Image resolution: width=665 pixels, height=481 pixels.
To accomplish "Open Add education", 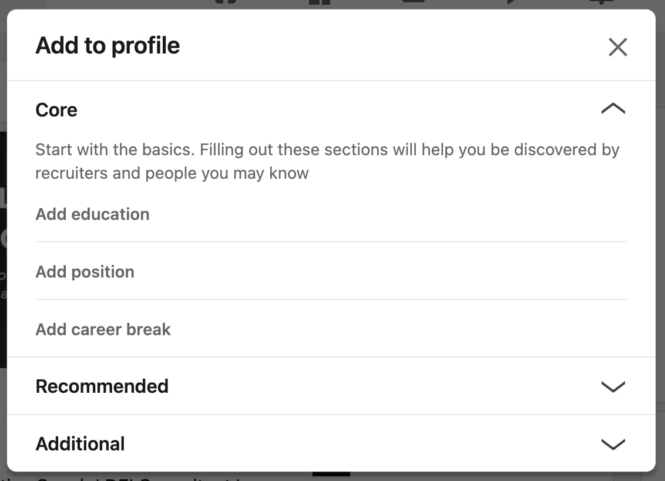I will pos(92,214).
